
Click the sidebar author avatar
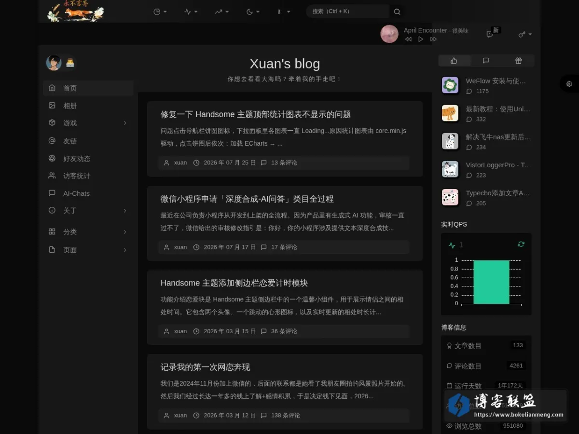54,63
